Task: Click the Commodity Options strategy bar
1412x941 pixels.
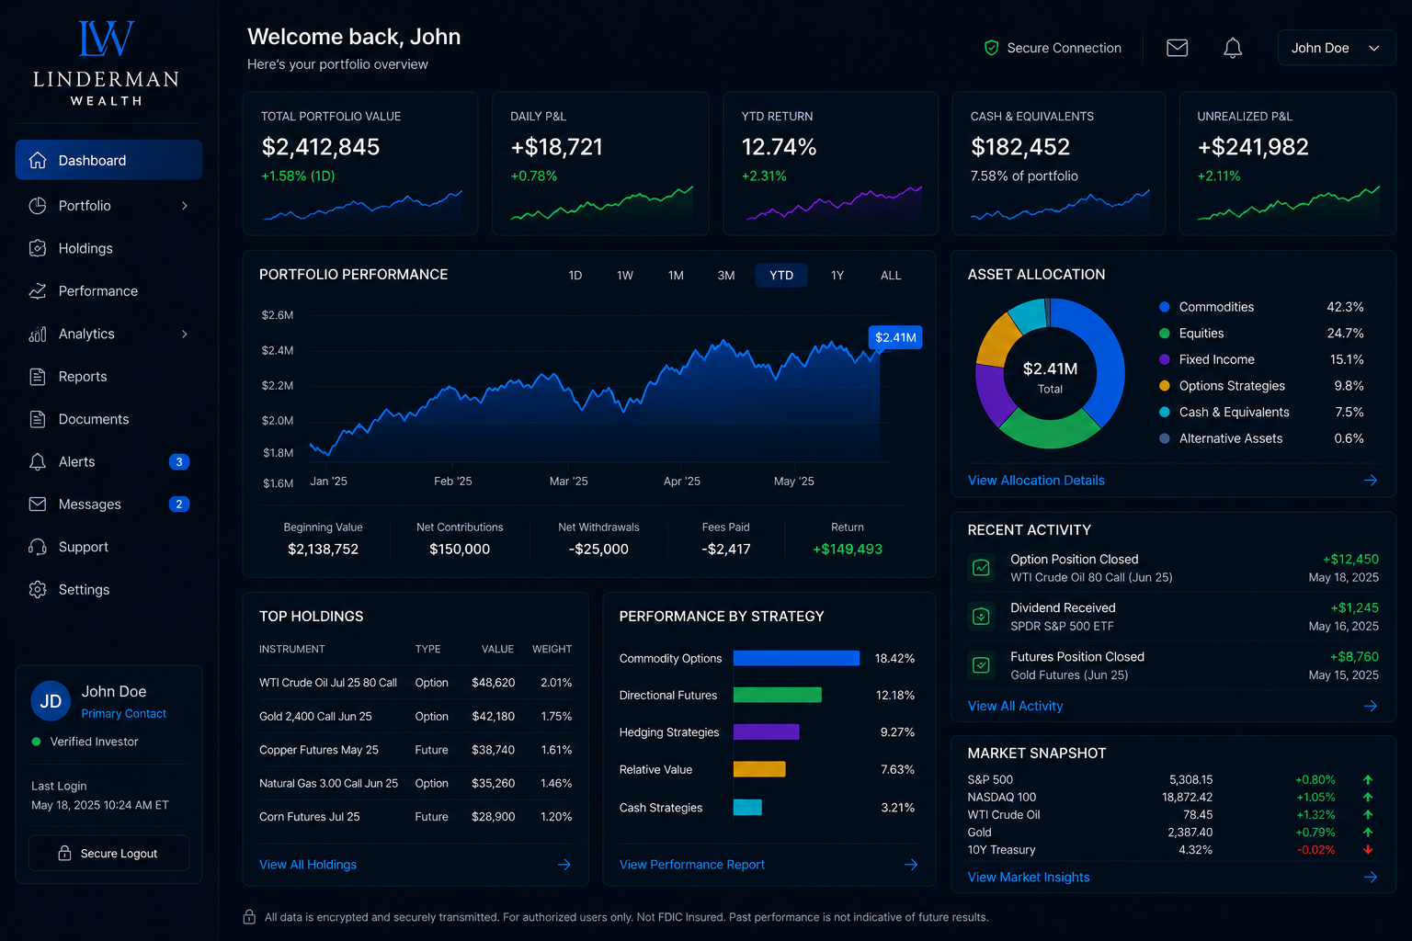Action: (796, 658)
